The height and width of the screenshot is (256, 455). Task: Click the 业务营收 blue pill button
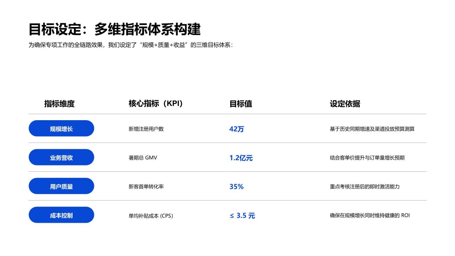click(x=61, y=157)
